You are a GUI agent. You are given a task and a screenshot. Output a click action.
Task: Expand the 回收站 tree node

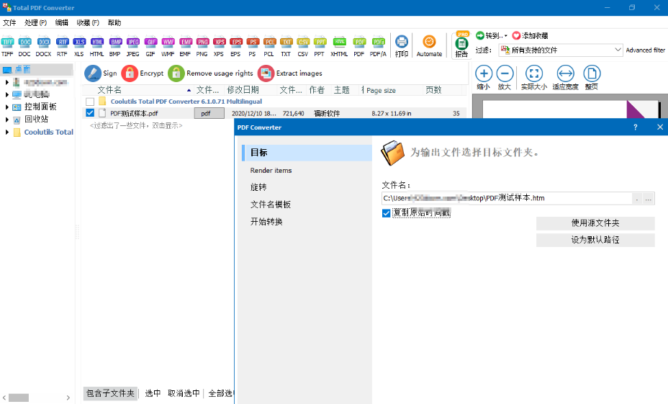coord(6,120)
